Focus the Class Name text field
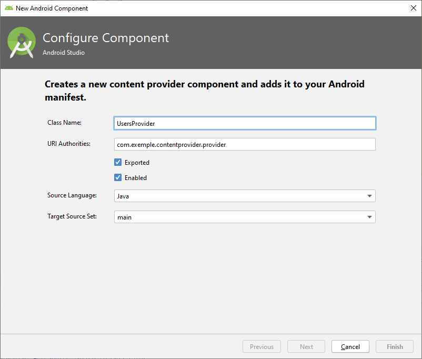Screen dimensions: 422x359 (x=245, y=123)
